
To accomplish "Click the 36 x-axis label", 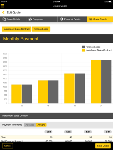I will pyautogui.click(x=75, y=106).
